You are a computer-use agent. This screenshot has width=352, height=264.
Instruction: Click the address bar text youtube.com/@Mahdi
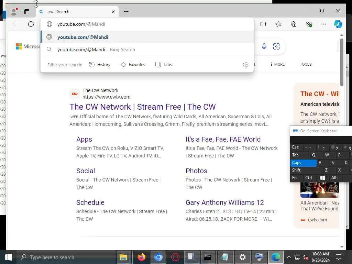tap(81, 24)
